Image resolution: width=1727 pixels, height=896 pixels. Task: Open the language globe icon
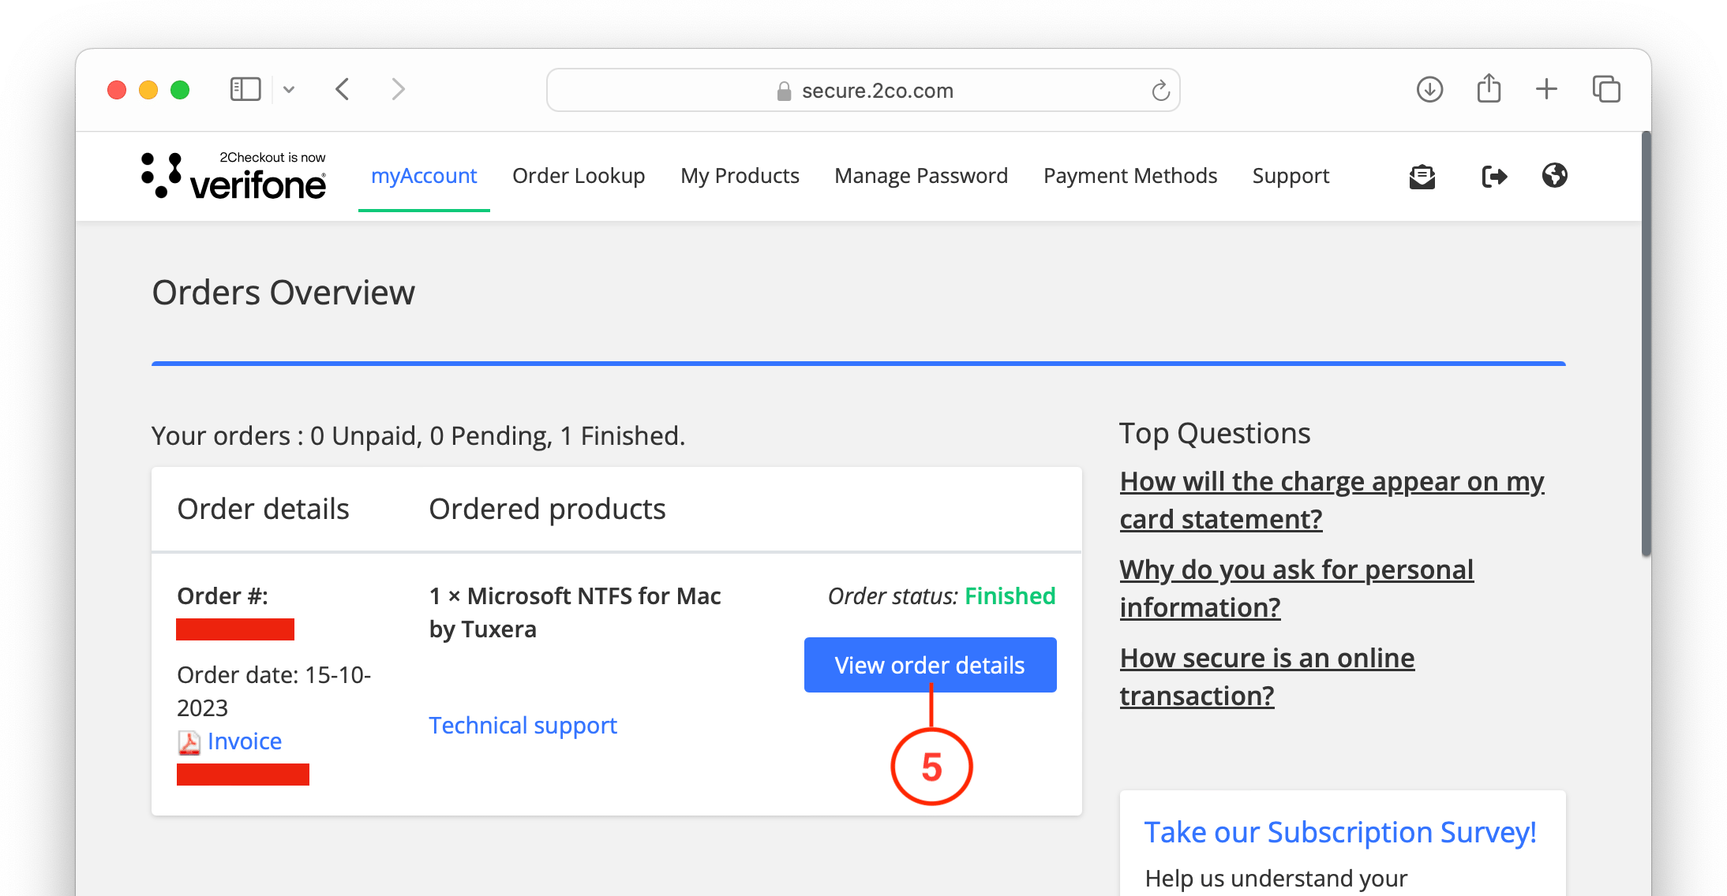point(1555,175)
